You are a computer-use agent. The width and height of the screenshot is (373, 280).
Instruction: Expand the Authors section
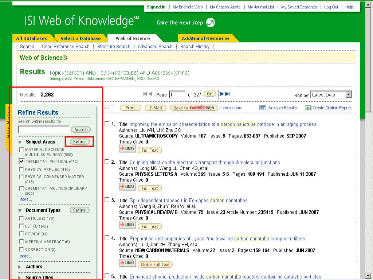(x=20, y=267)
